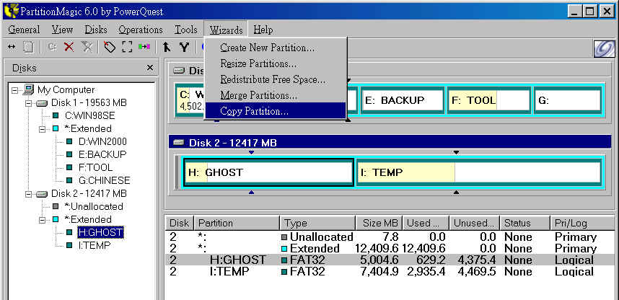Screen dimensions: 619x300
Task: Select H:GHOST in the disk tree
Action: (101, 232)
